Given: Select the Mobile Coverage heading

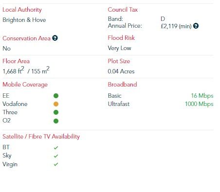Looking at the screenshot, I should pos(25,85).
